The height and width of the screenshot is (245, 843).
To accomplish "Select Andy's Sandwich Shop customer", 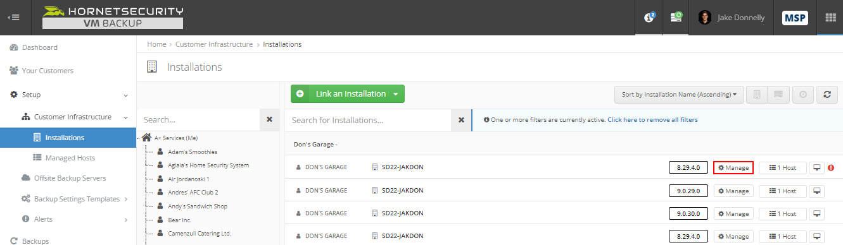I will coord(198,206).
